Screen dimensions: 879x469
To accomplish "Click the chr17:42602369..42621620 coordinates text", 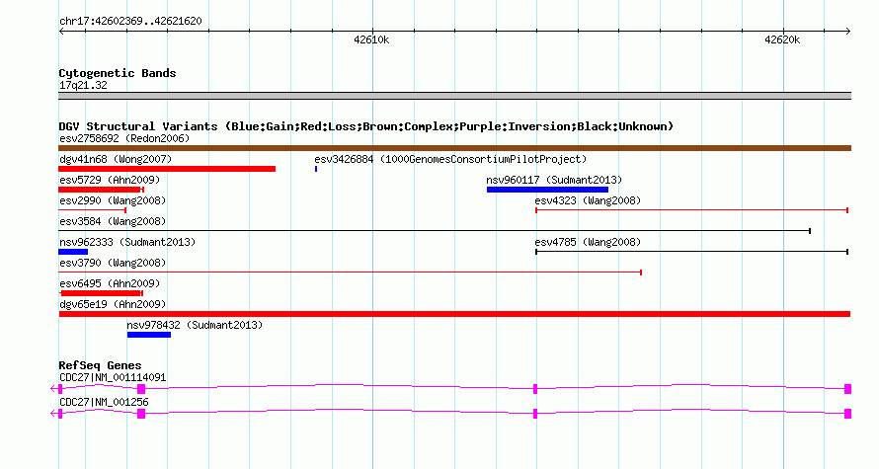I will pyautogui.click(x=130, y=22).
